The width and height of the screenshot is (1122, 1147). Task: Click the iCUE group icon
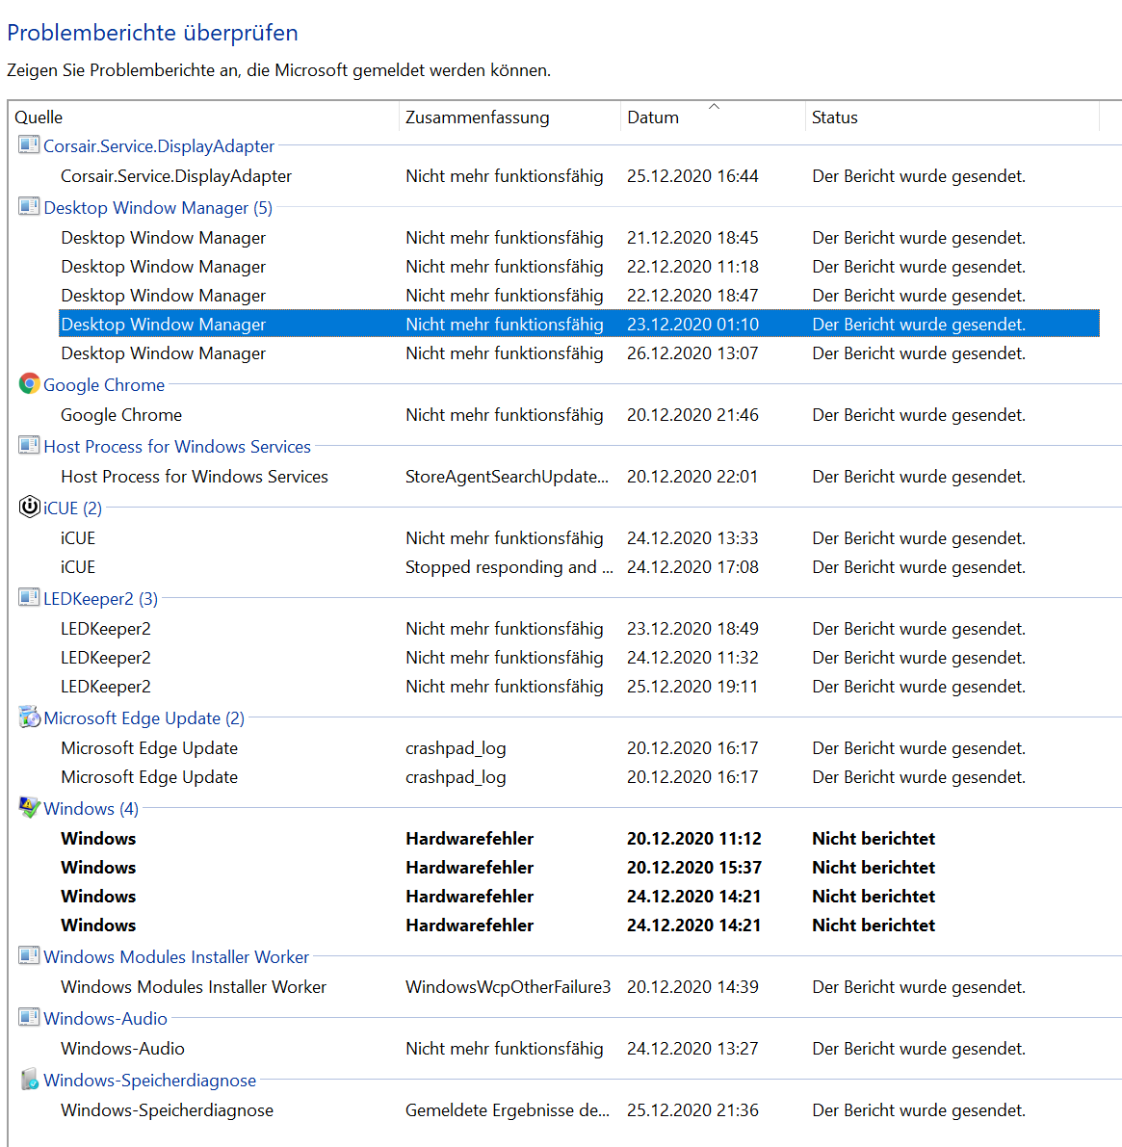coord(29,507)
